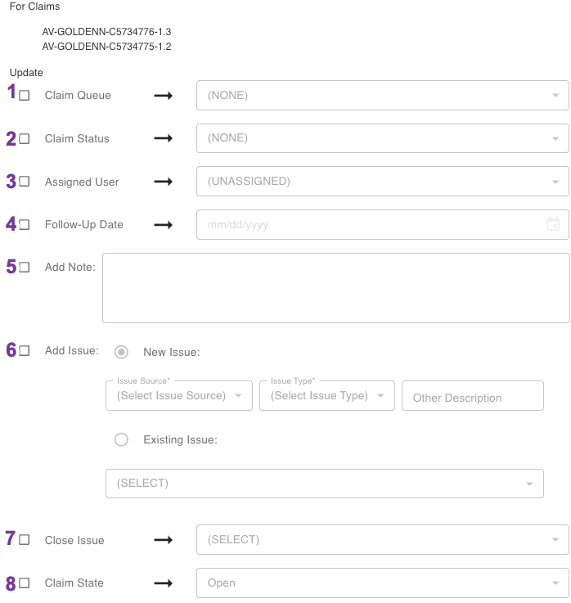
Task: Click inside the Add Note text area
Action: coord(335,288)
